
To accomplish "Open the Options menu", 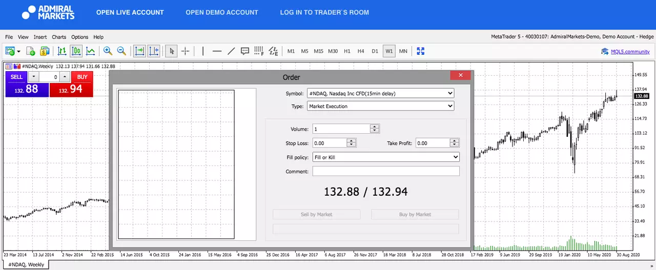I will pos(79,37).
